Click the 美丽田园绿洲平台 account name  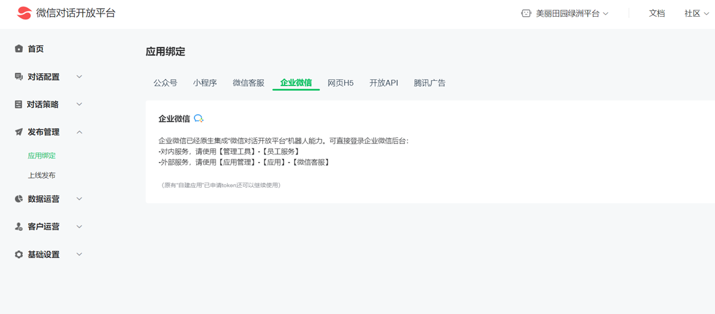[567, 14]
